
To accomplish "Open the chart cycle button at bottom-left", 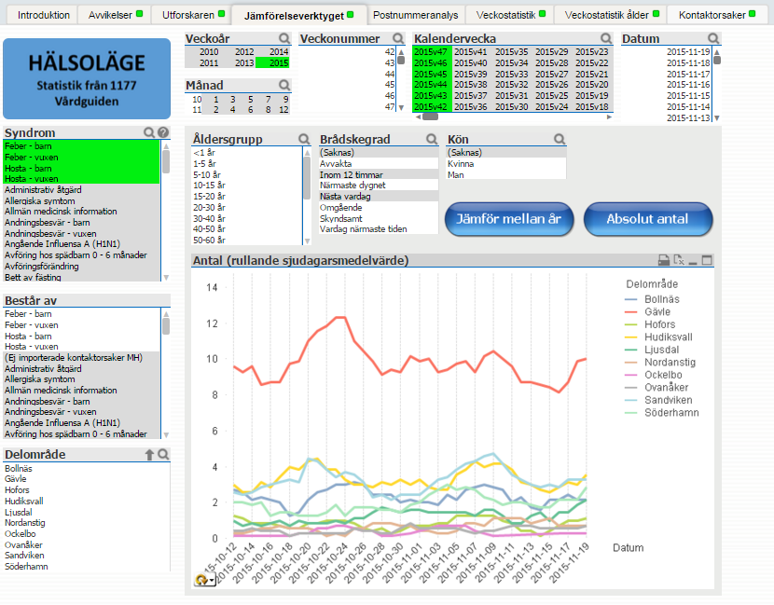I will coord(205,580).
